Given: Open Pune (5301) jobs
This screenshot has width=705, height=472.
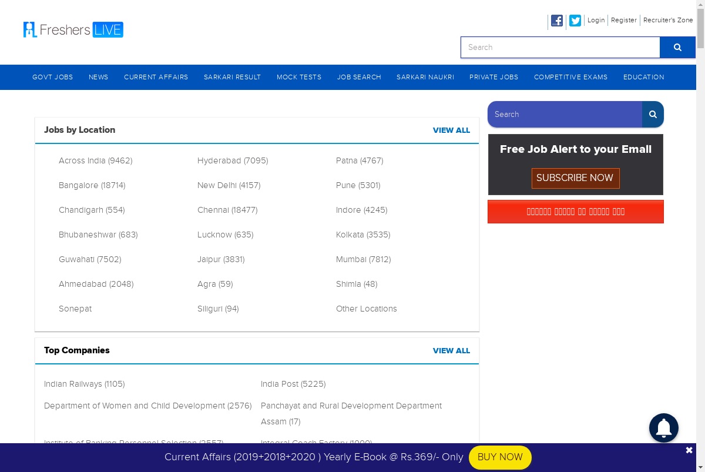Looking at the screenshot, I should [358, 185].
